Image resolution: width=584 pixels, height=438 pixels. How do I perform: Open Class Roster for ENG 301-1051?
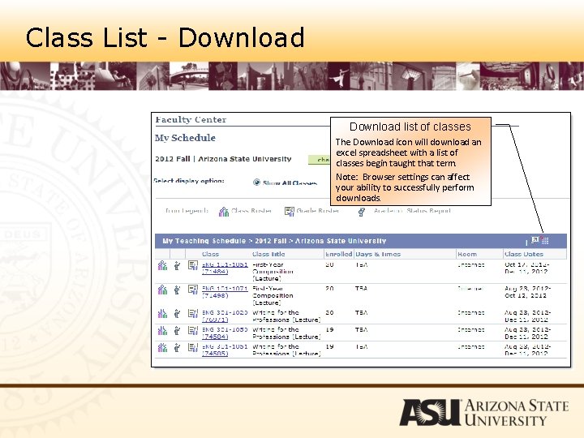[162, 348]
